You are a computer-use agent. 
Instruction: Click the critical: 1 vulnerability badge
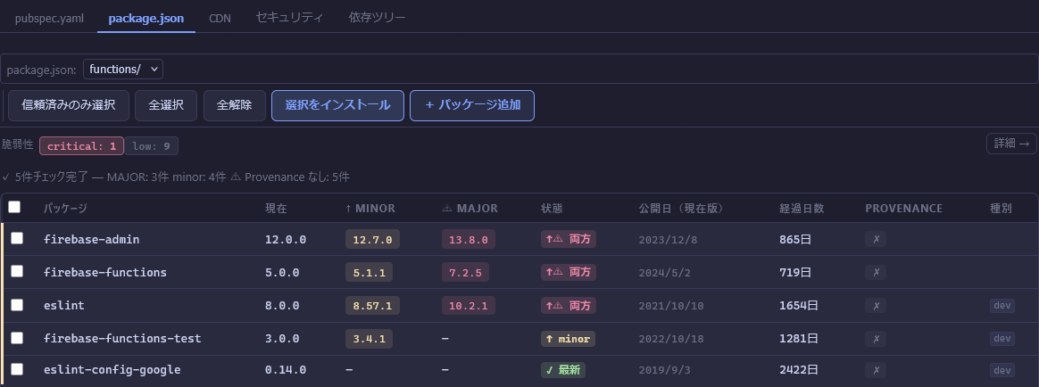pyautogui.click(x=81, y=145)
